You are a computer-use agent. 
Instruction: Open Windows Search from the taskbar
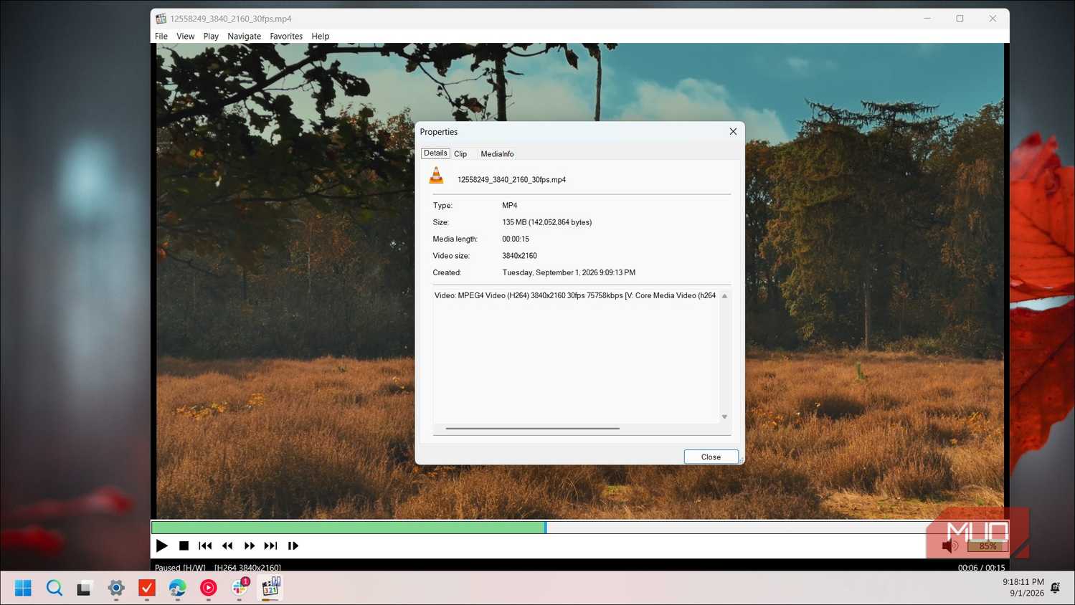54,588
